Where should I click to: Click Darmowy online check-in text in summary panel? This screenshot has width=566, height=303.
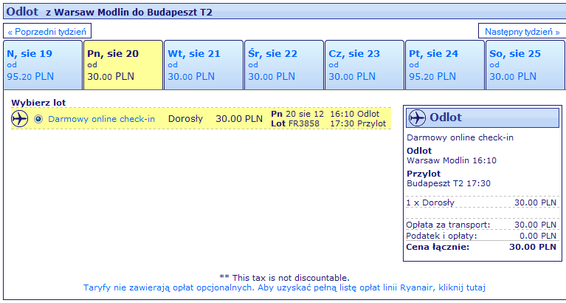pyautogui.click(x=460, y=137)
